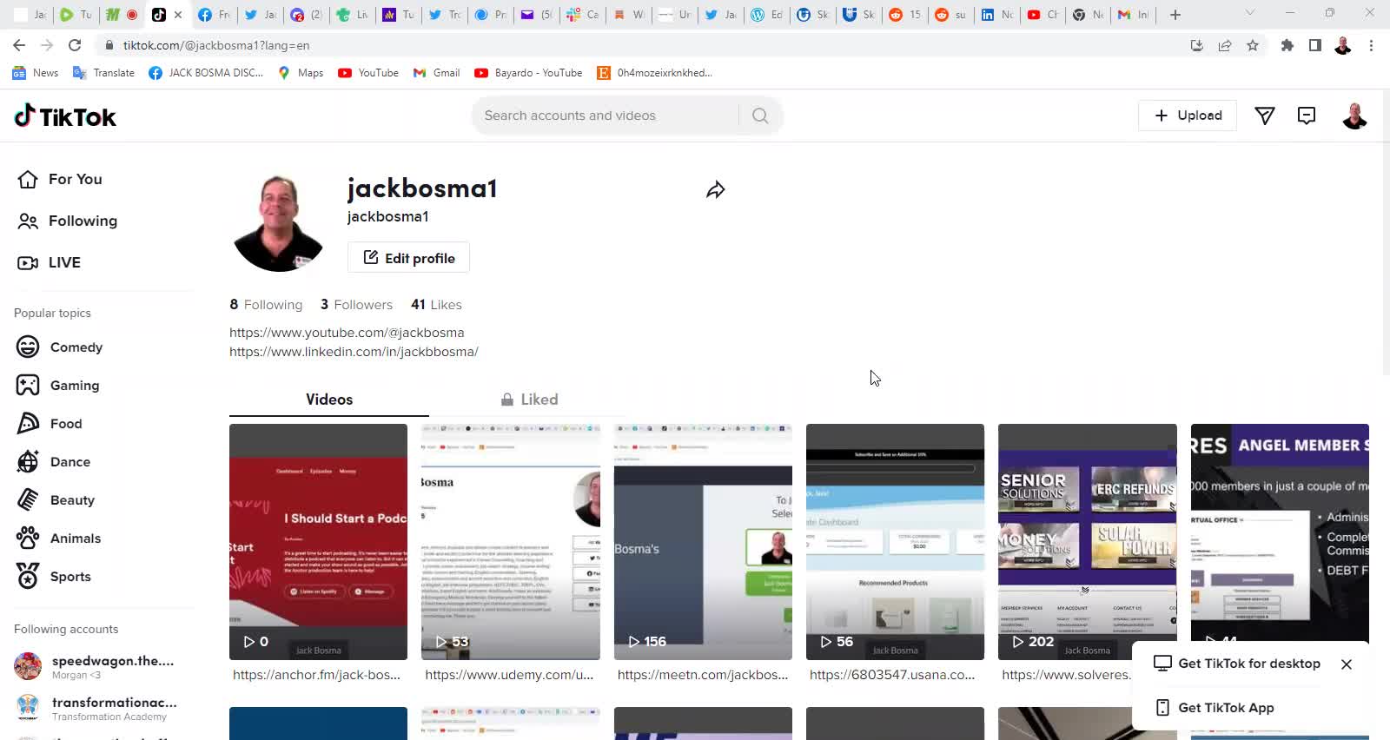Play the udemy video with 53 views
1390x740 pixels.
click(x=511, y=542)
